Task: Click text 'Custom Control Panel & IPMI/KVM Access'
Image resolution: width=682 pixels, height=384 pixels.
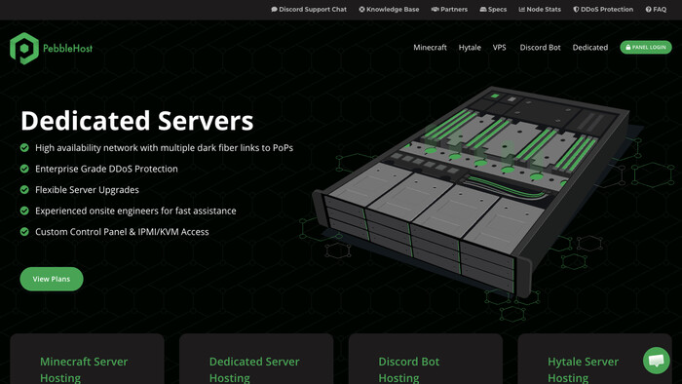Action: [x=122, y=232]
